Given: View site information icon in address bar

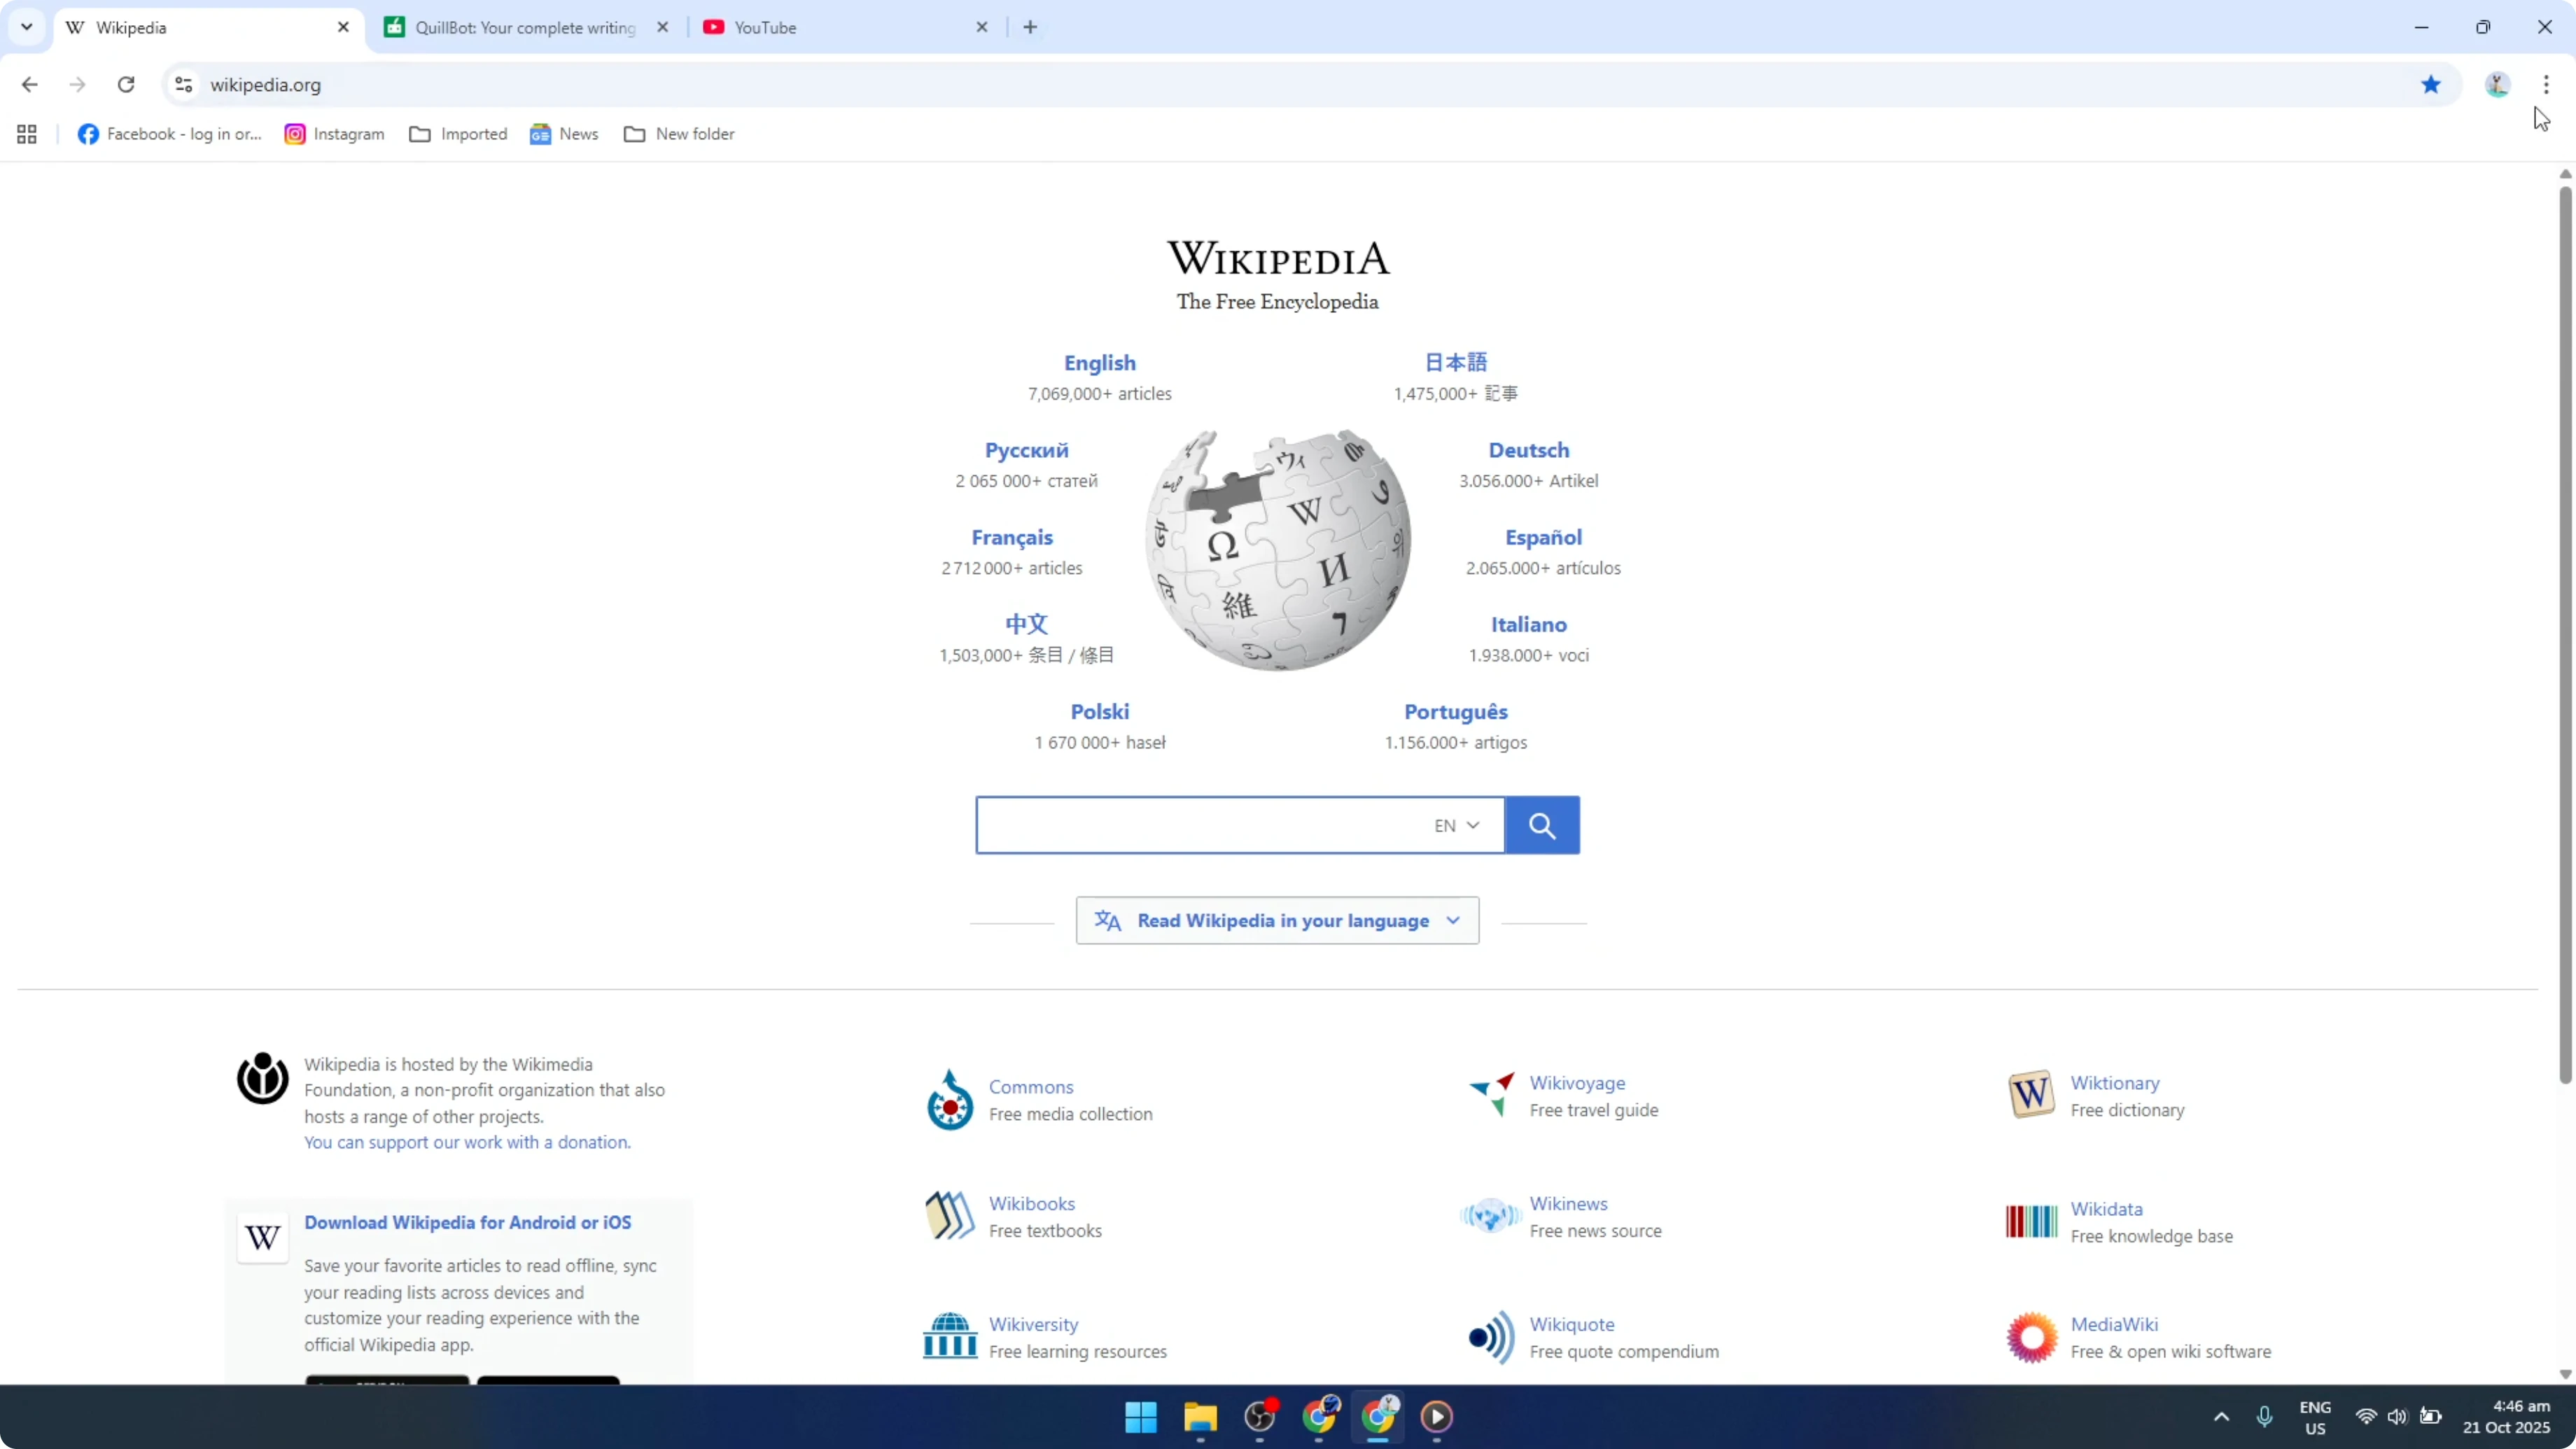Looking at the screenshot, I should [x=183, y=85].
